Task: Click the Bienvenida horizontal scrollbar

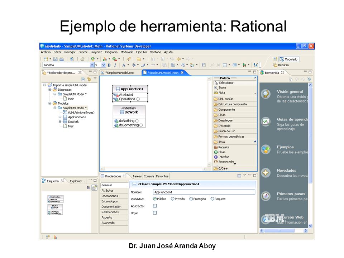Action: (279, 230)
